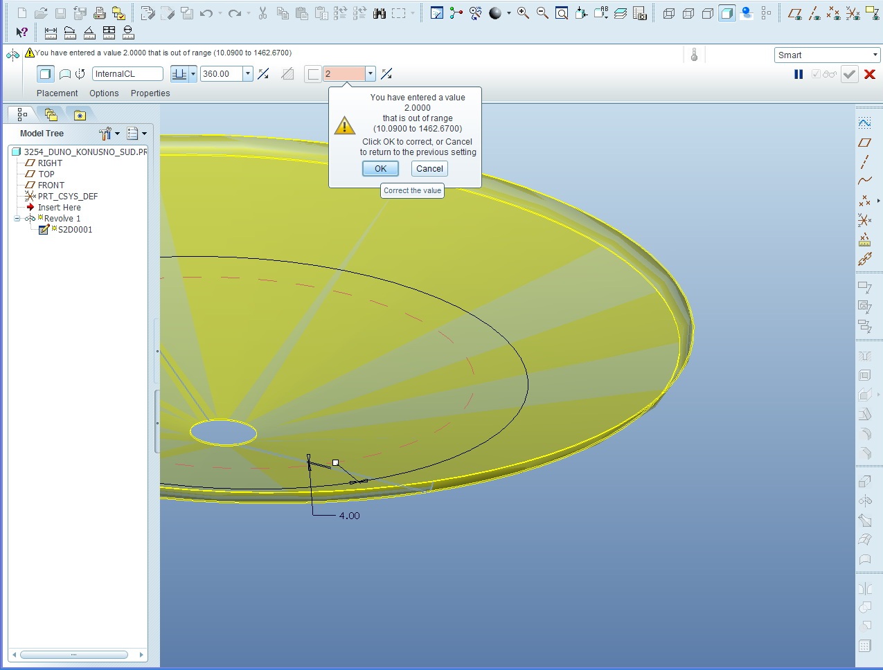Open the 360.00 angle value dropdown
The image size is (883, 670).
click(x=248, y=73)
